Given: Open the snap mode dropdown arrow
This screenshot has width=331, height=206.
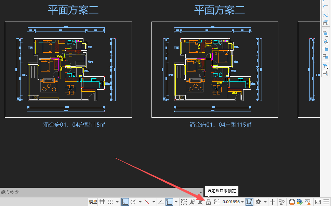Looking at the screenshot, I should [x=117, y=202].
